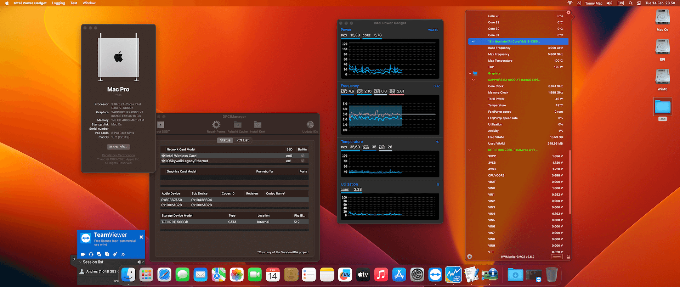The image size is (680, 287).
Task: Switch to the PCI List tab
Action: tap(243, 140)
